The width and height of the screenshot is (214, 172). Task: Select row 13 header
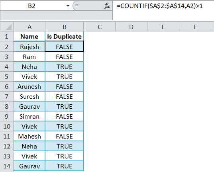point(6,156)
